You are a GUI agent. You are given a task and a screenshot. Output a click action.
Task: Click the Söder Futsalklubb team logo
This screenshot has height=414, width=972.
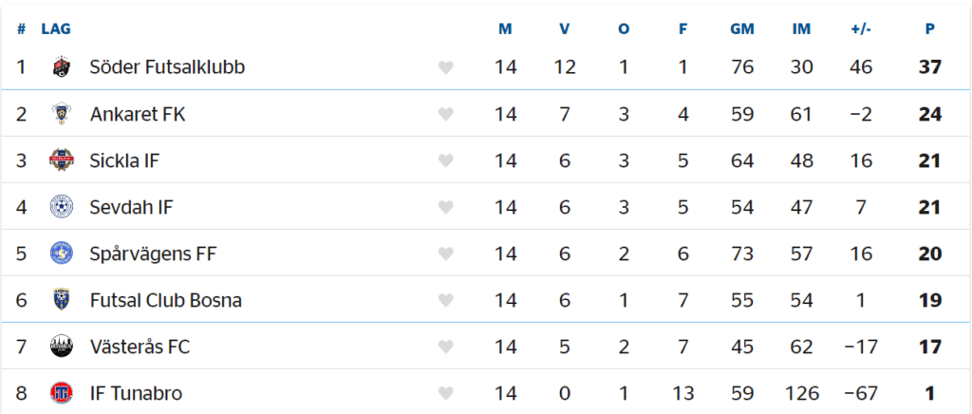coord(61,66)
